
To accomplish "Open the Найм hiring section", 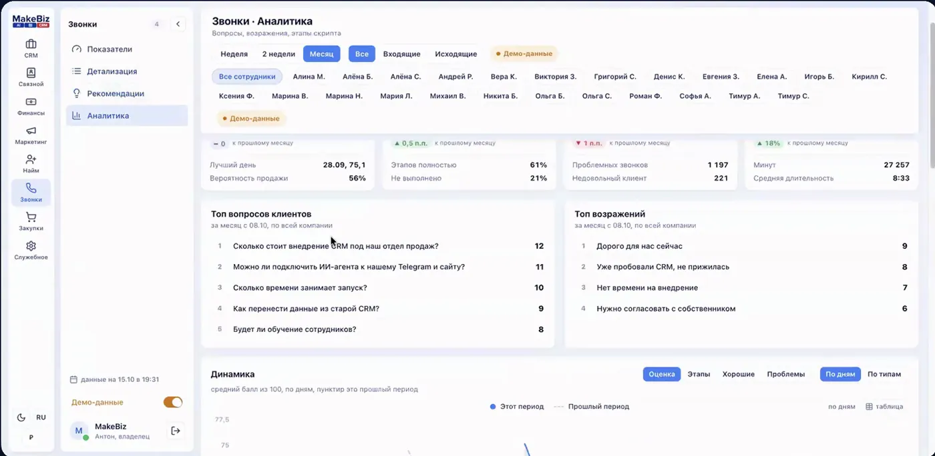I will [x=31, y=164].
